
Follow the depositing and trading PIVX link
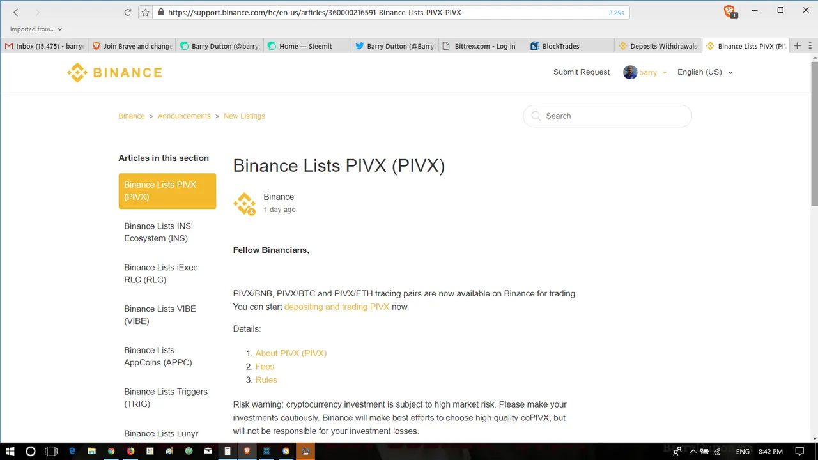(337, 307)
